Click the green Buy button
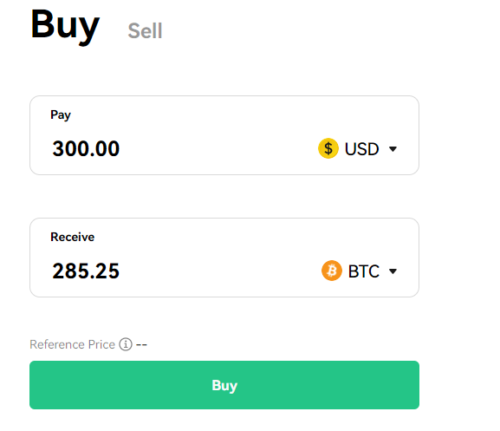The width and height of the screenshot is (500, 431). pyautogui.click(x=224, y=385)
